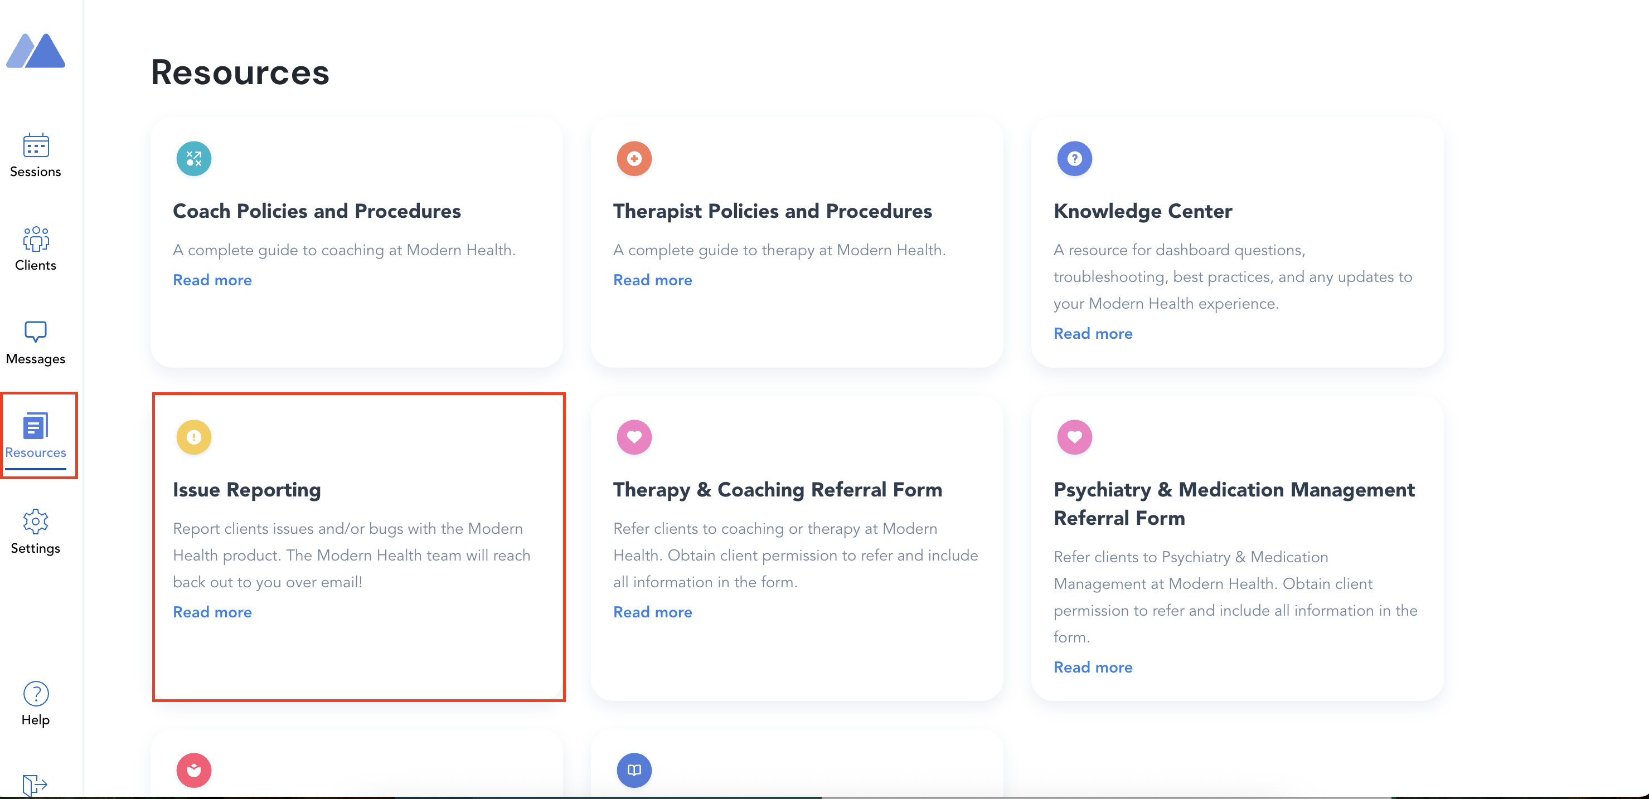Open Read more for Psychiatry Referral Form
Image resolution: width=1649 pixels, height=799 pixels.
[x=1093, y=667]
